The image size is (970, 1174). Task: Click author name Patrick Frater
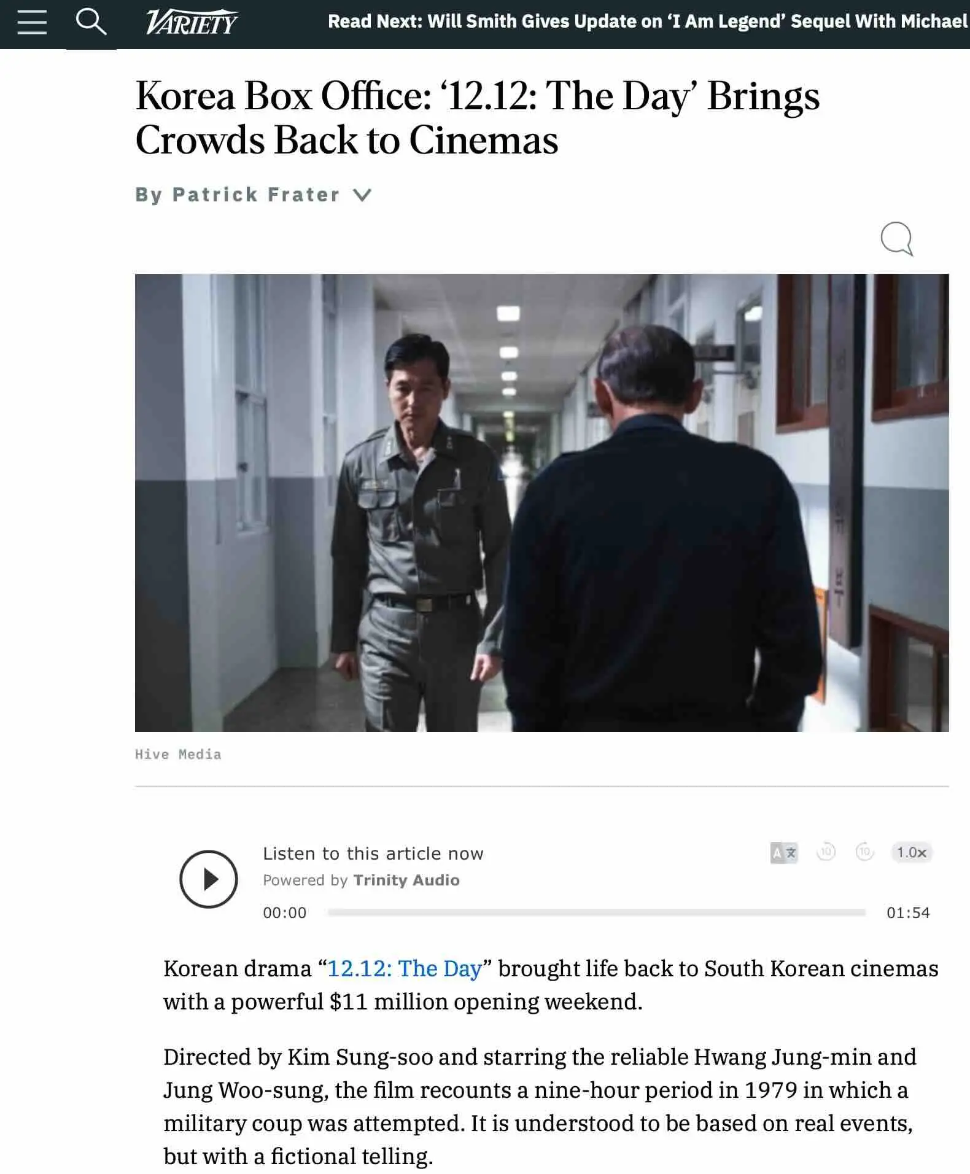[x=256, y=195]
